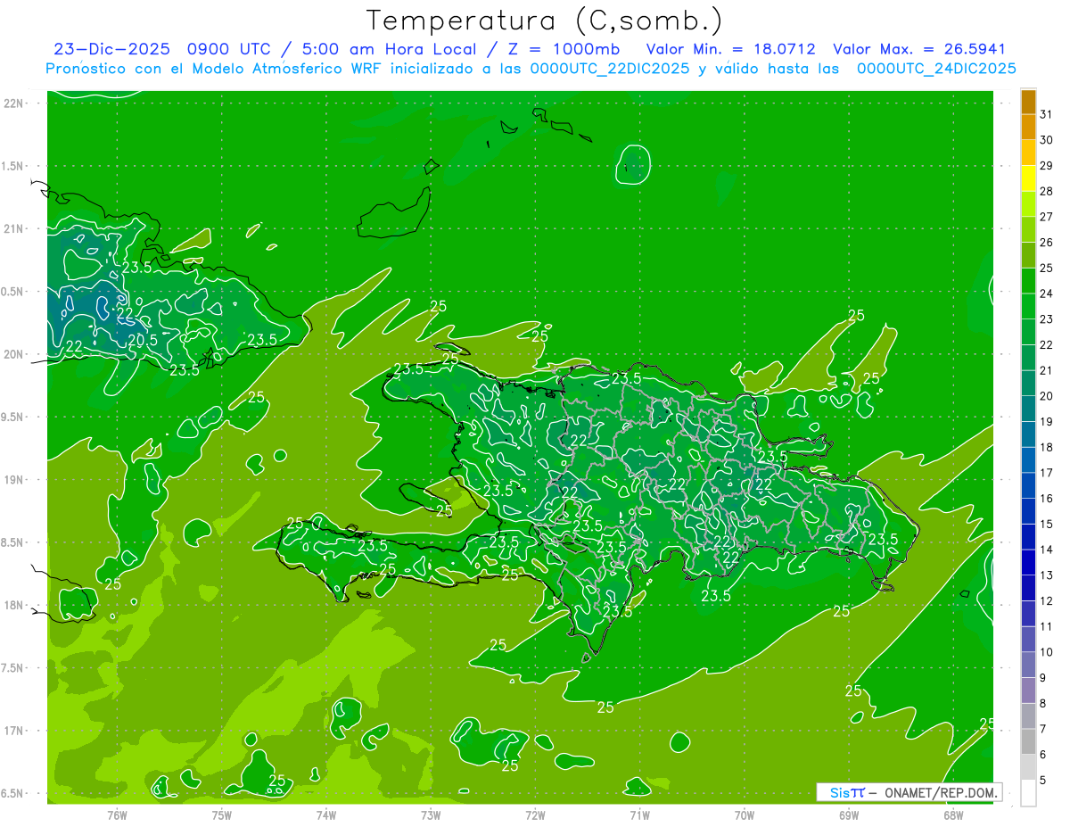Click the light orange swatch between 29 and 30
The height and width of the screenshot is (827, 1070).
tap(1028, 153)
